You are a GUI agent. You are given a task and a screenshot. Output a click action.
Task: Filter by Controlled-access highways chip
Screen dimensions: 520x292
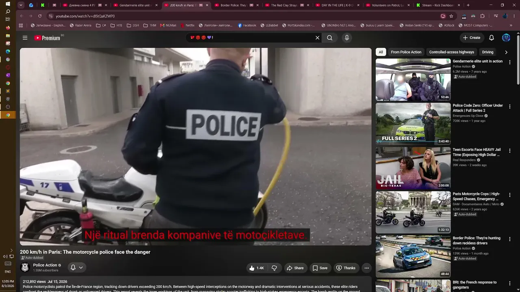451,52
